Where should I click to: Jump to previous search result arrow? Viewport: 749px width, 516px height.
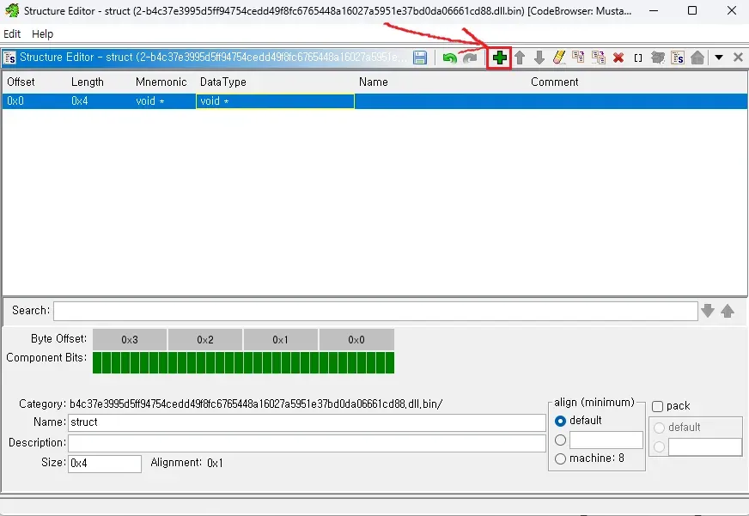click(728, 311)
